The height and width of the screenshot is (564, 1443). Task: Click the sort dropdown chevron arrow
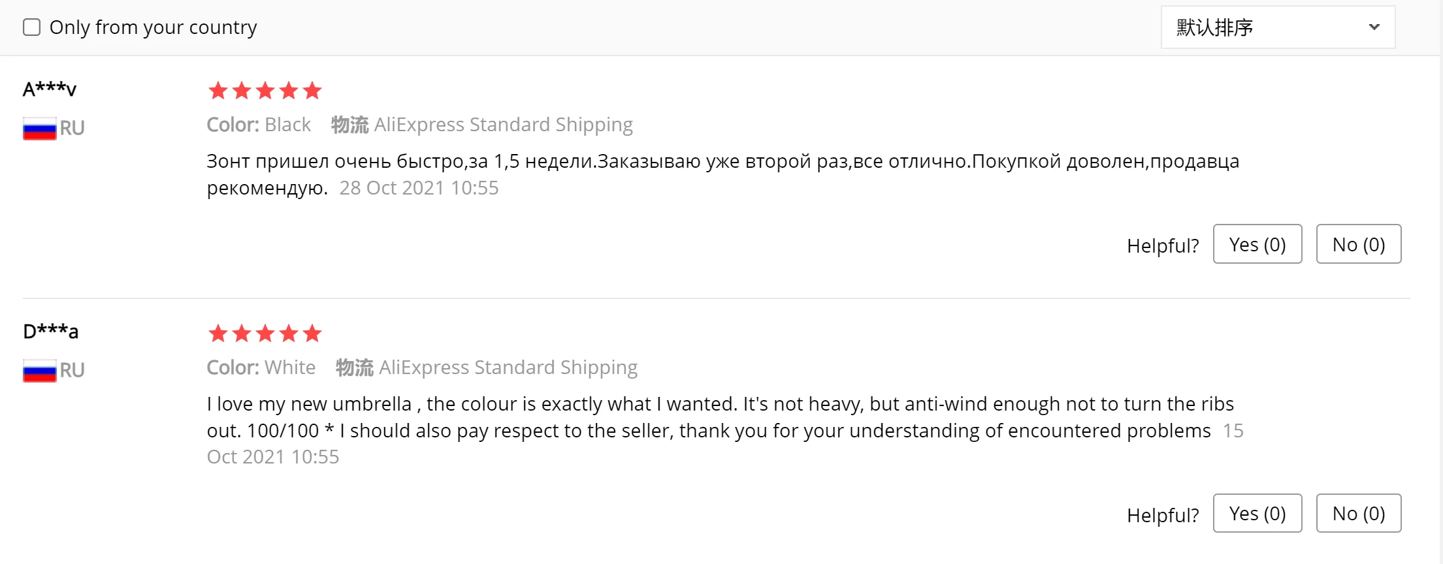pos(1374,27)
